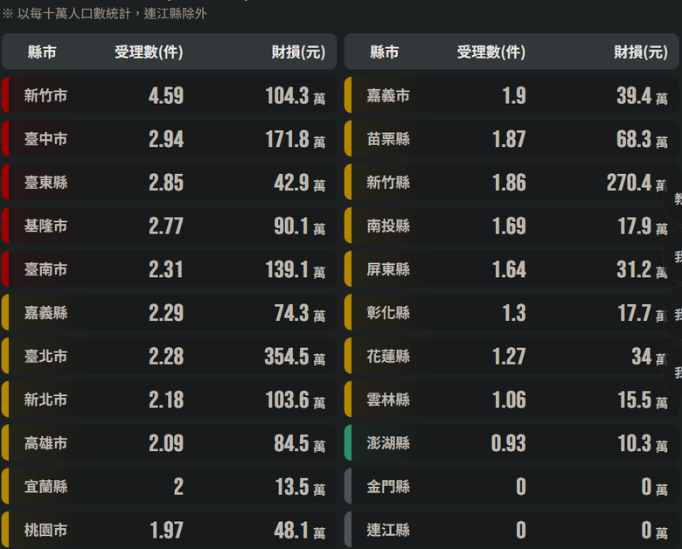This screenshot has width=682, height=549.
Task: Open the floating side button near 新竹縣 row
Action: click(x=673, y=198)
